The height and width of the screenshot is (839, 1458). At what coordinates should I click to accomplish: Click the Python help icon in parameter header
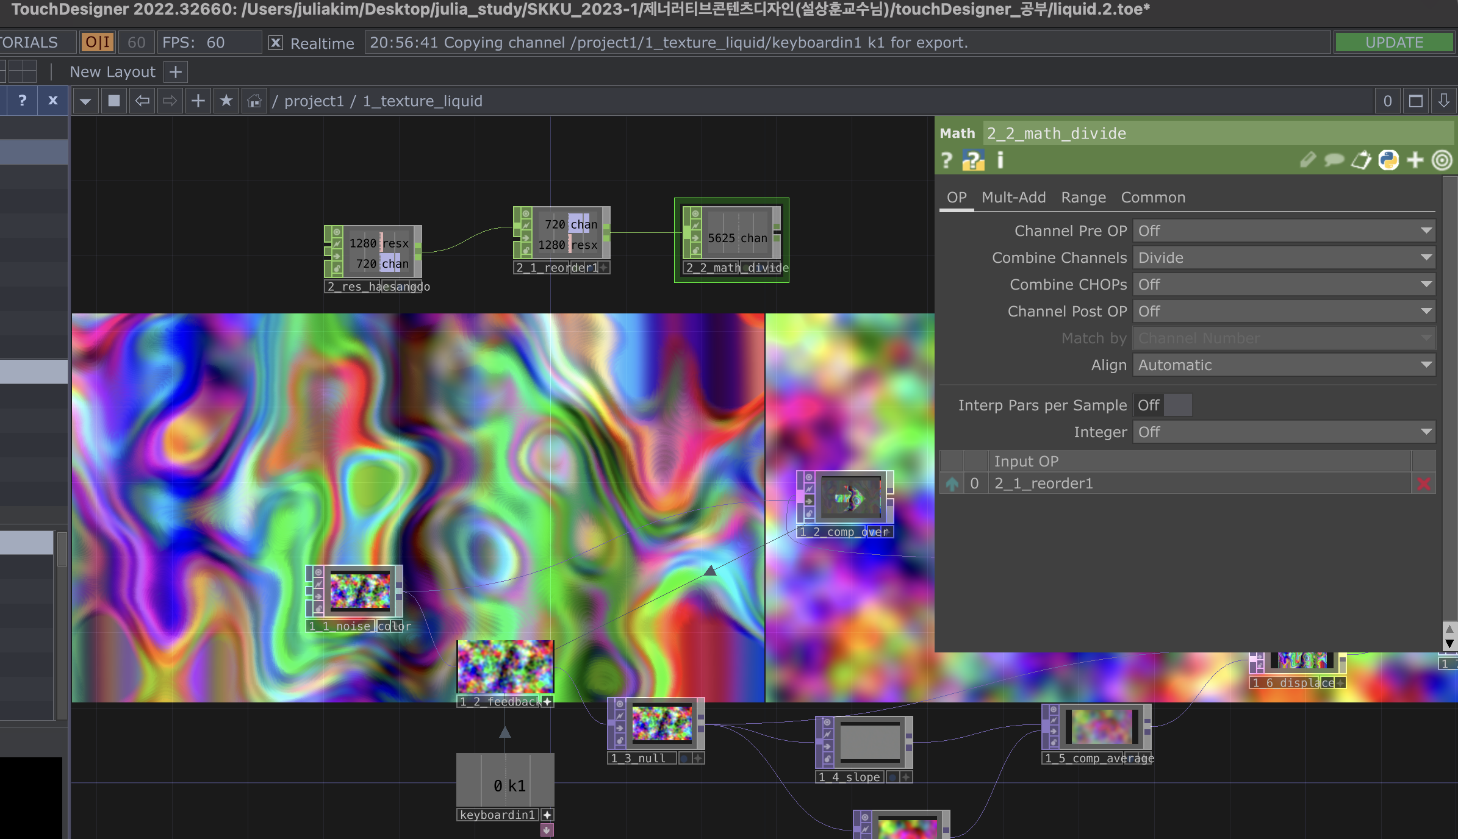tap(973, 160)
